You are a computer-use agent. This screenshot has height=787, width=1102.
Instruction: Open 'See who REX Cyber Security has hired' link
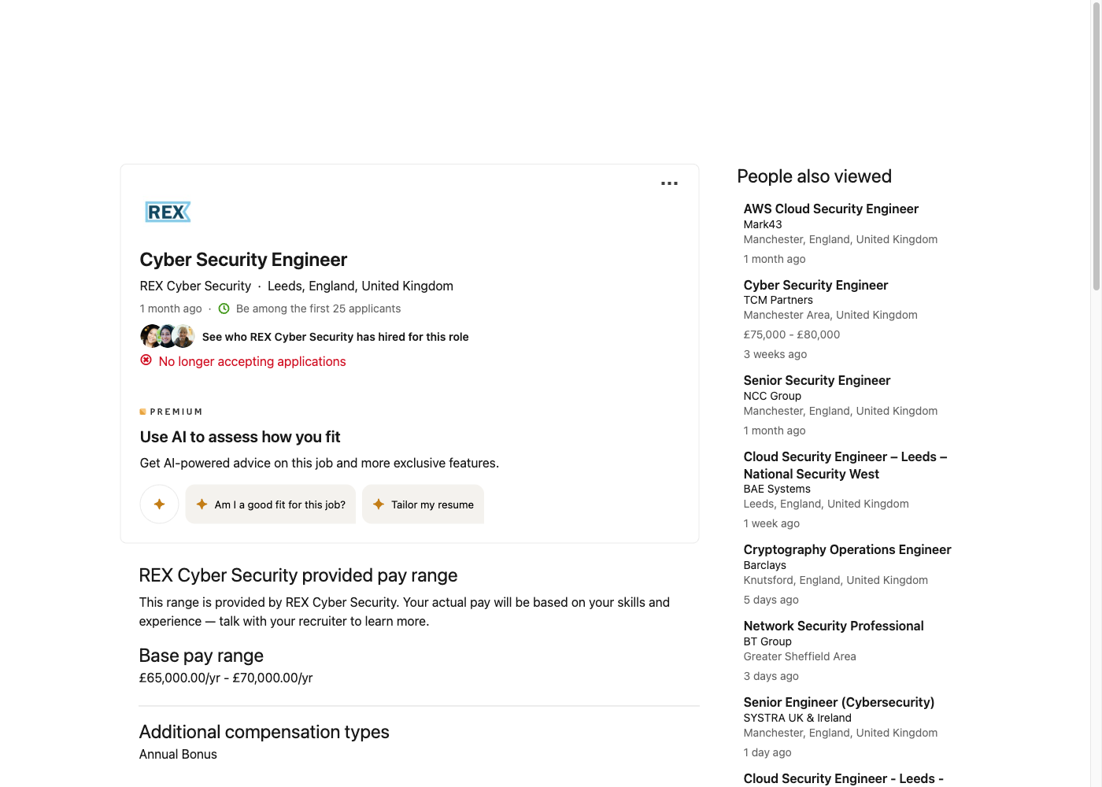tap(335, 337)
